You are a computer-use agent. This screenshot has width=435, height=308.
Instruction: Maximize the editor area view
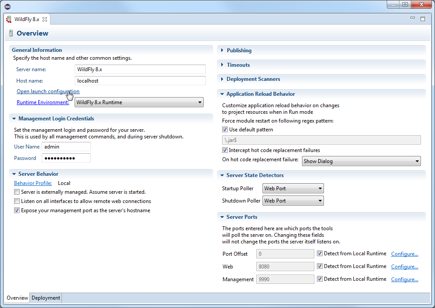point(423,19)
